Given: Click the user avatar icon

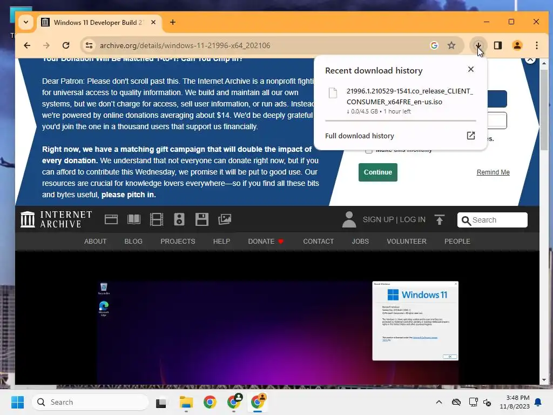Looking at the screenshot, I should 349,219.
